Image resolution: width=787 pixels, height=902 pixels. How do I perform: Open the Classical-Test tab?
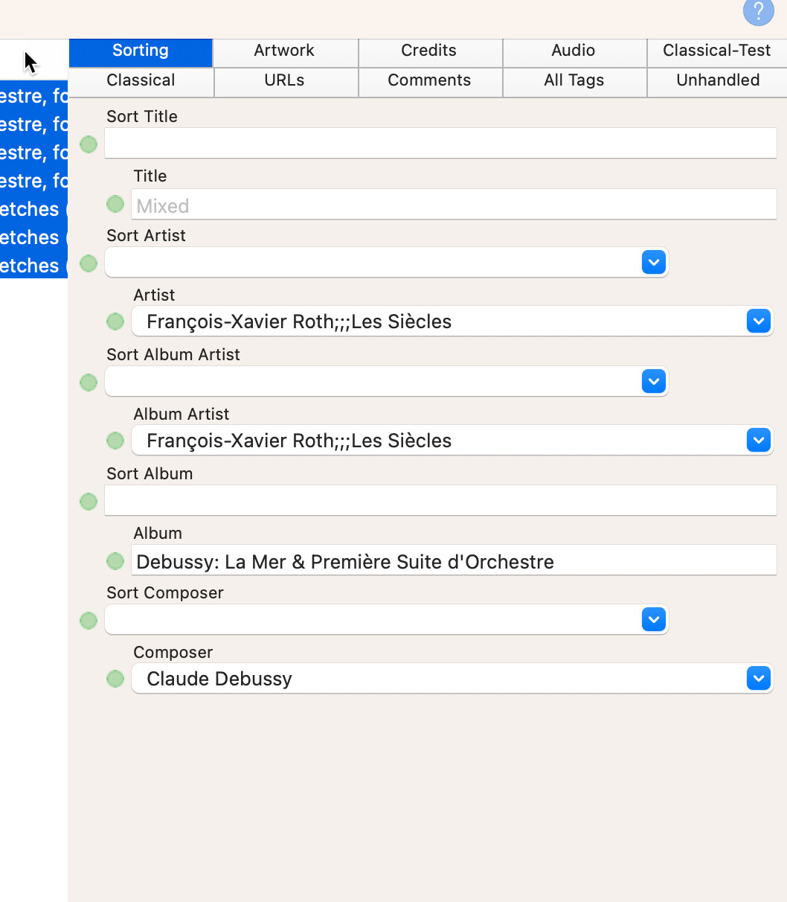click(x=717, y=52)
